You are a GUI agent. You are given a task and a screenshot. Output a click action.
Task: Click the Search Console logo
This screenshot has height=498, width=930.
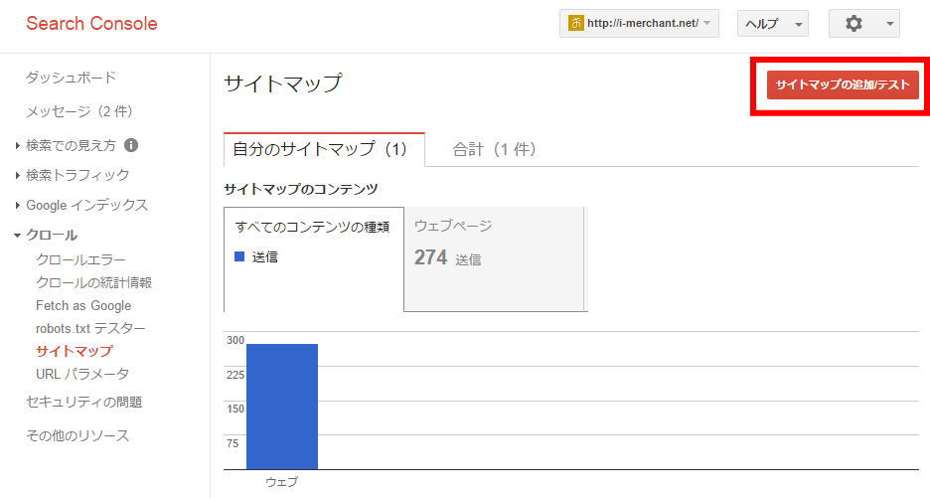click(91, 24)
